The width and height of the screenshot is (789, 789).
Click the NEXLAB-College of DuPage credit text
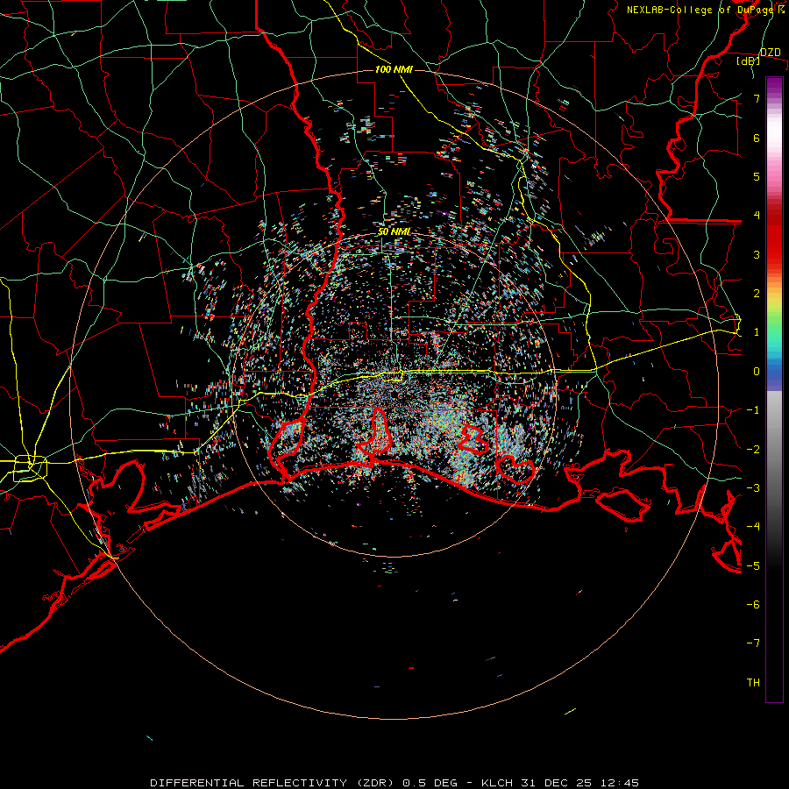(701, 10)
